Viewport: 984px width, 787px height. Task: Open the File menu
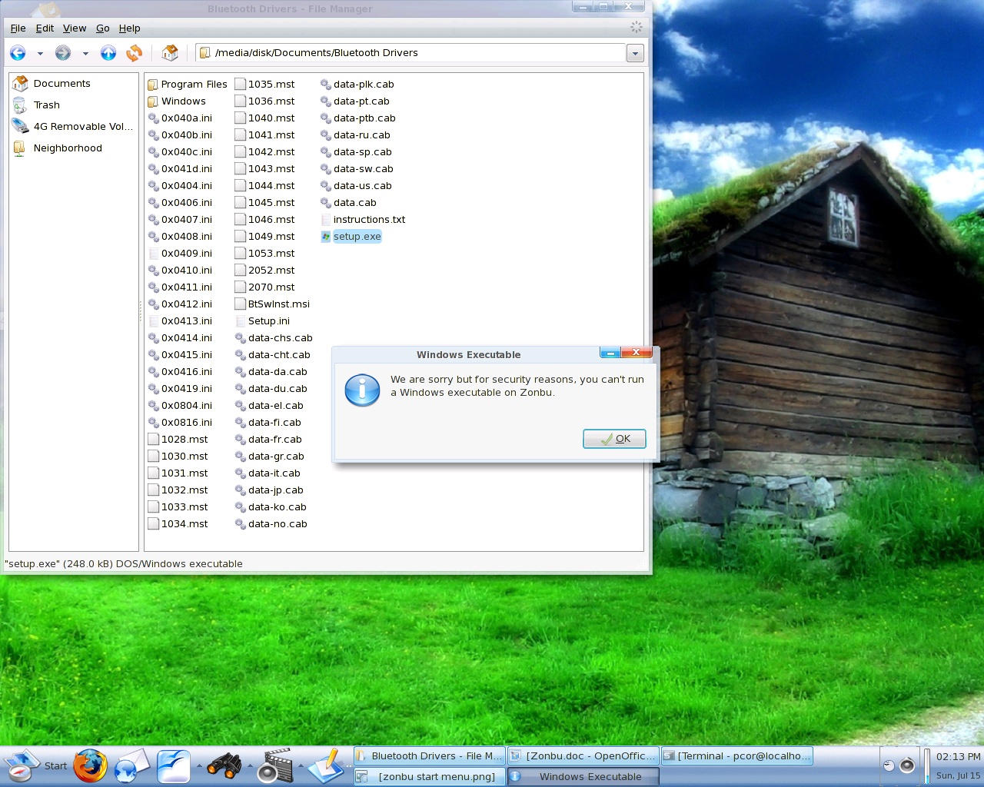(18, 28)
